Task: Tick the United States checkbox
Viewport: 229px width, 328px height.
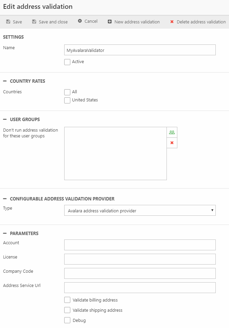Action: click(x=67, y=100)
